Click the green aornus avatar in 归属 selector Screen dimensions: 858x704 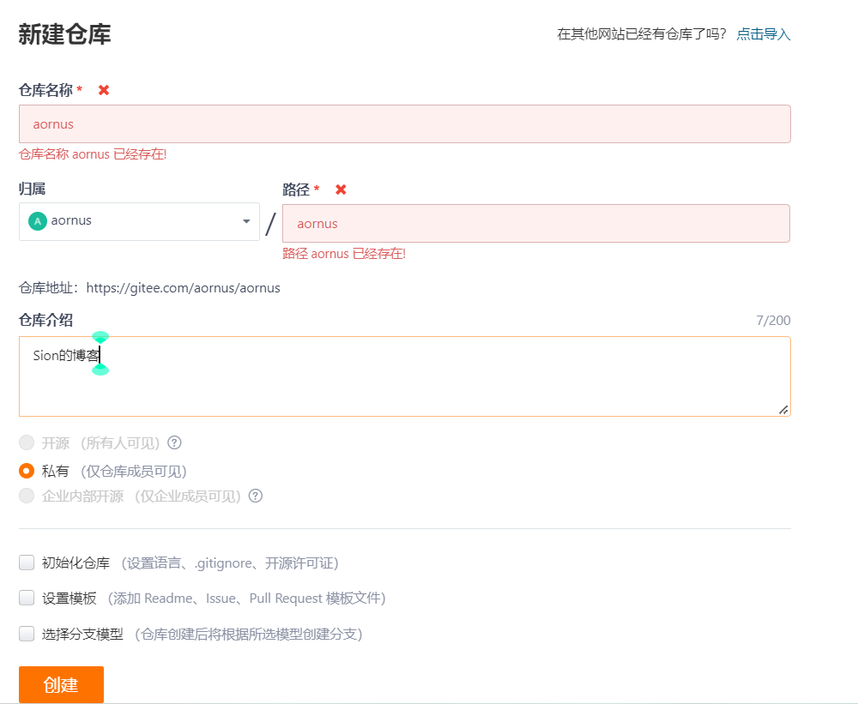[x=37, y=220]
